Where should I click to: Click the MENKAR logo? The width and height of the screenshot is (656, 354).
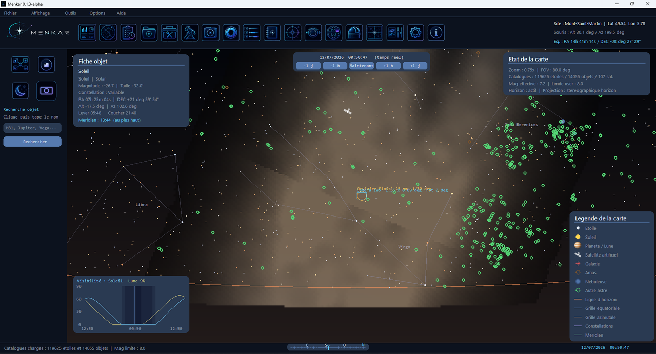(x=39, y=32)
